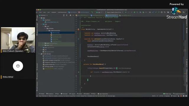Open the Event Log button

pos(167,94)
